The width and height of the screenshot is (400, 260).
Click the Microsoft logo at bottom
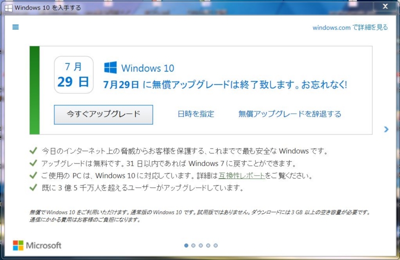click(37, 245)
